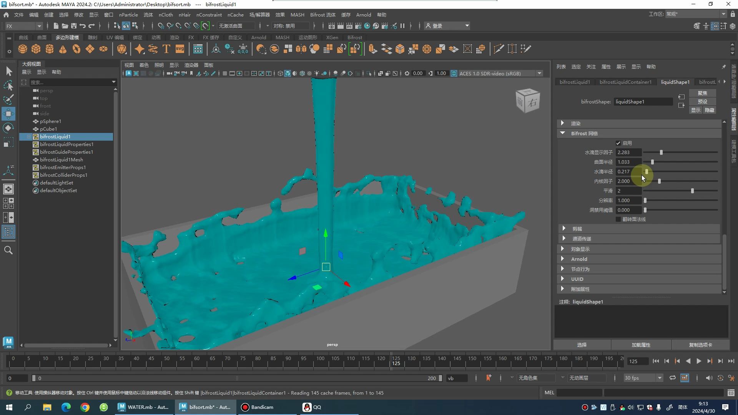Viewport: 738px width, 415px height.
Task: Toggle the 启用 checkbox in Bifrost mesh
Action: (618, 143)
